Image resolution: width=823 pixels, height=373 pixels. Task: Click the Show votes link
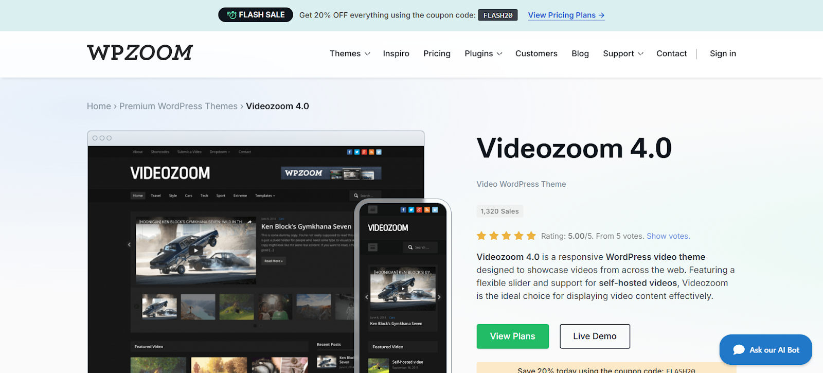coord(668,236)
